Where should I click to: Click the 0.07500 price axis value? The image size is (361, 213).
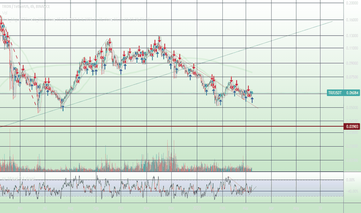[352, 77]
